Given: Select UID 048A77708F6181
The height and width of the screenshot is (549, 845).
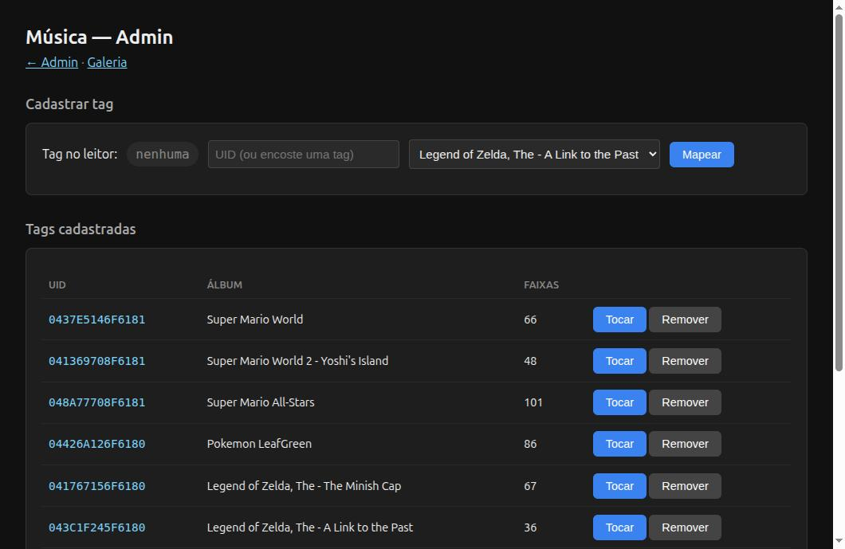Looking at the screenshot, I should pos(97,402).
